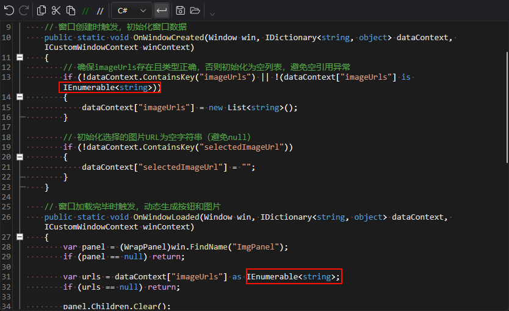Viewport: 509px width, 311px height.
Task: Click line number 33 in the gutter
Action: click(x=6, y=297)
